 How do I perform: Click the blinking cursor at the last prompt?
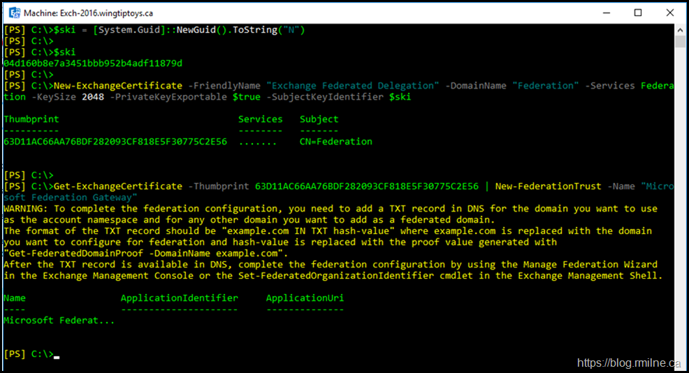point(57,355)
